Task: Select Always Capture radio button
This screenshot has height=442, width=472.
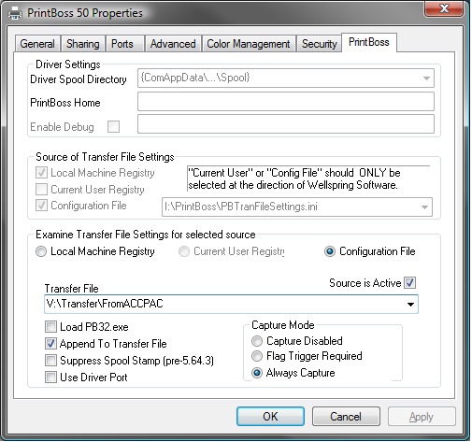Action: 257,373
